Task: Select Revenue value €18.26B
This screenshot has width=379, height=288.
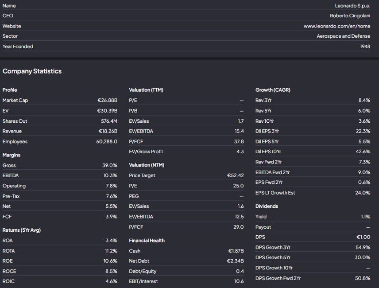Action: point(108,131)
